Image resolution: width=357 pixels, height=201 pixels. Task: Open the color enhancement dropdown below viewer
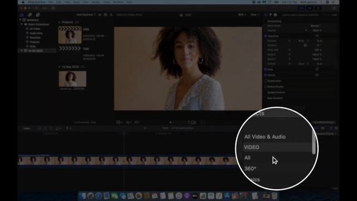click(129, 123)
